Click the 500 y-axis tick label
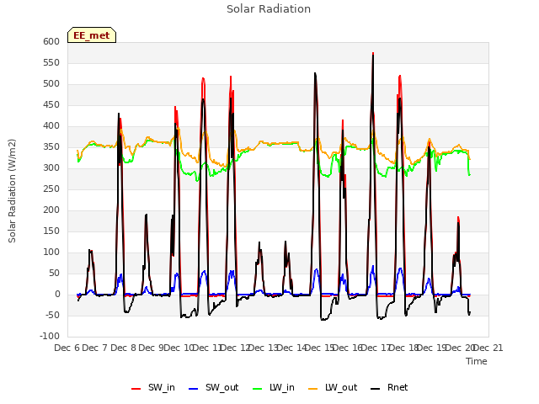 pyautogui.click(x=51, y=84)
